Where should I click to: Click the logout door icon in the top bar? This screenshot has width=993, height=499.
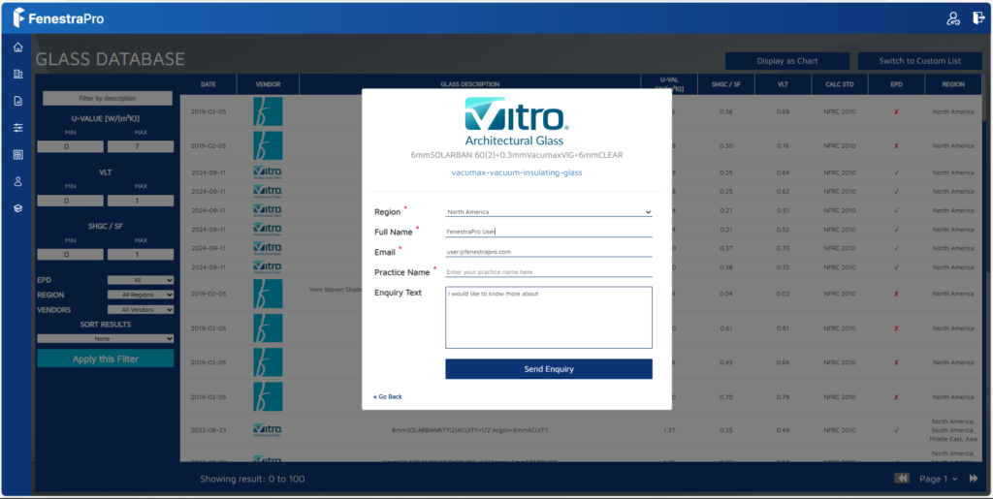coord(978,17)
